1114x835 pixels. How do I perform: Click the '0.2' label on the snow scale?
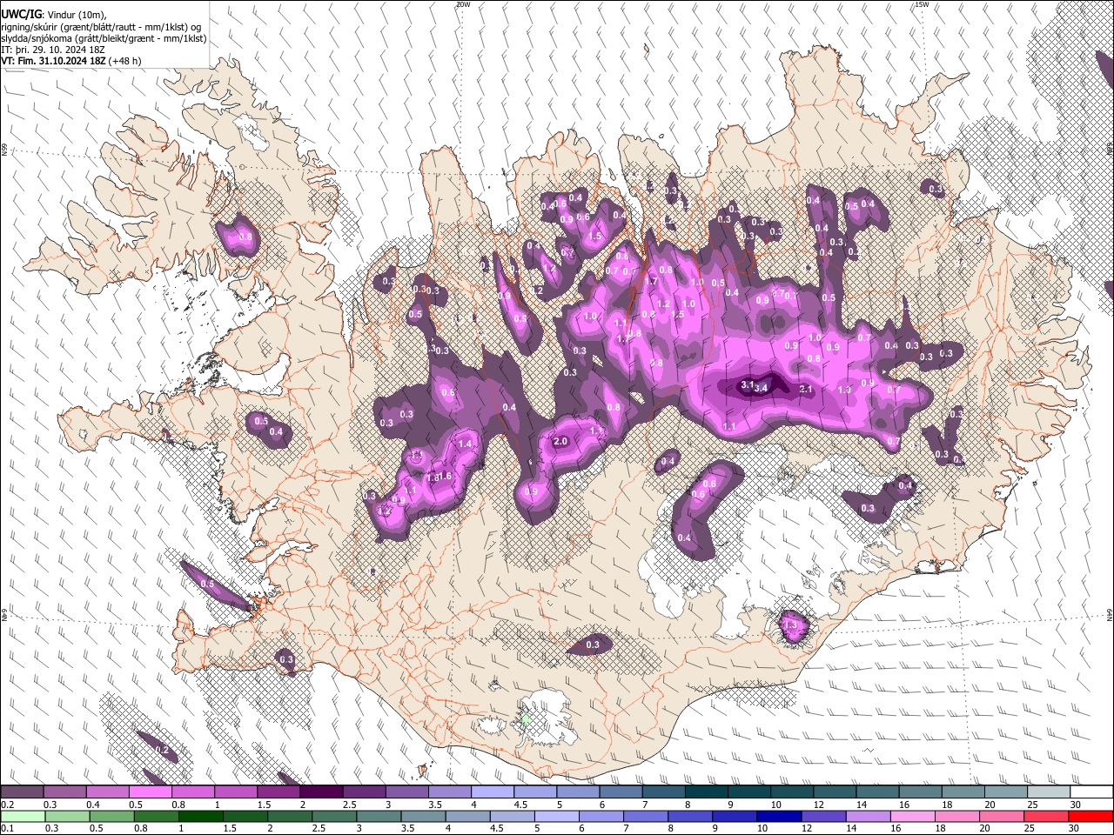click(x=7, y=805)
